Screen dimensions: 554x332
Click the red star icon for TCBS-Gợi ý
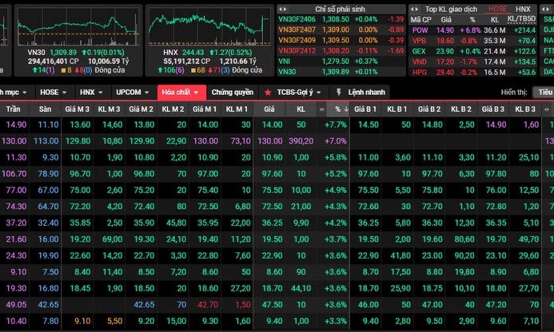point(268,92)
